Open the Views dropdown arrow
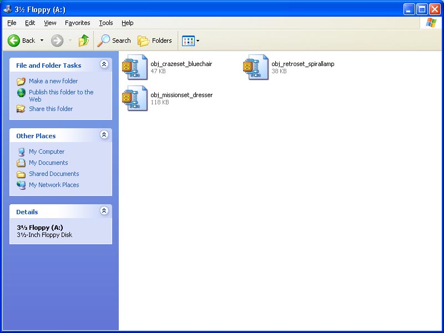Viewport: 444px width, 333px height. click(x=198, y=41)
